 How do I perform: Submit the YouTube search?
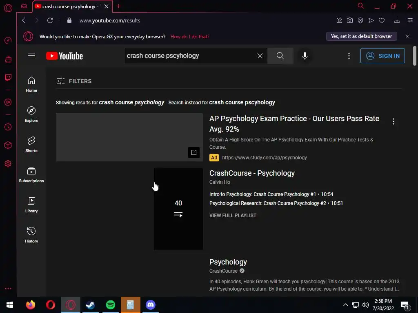click(280, 55)
